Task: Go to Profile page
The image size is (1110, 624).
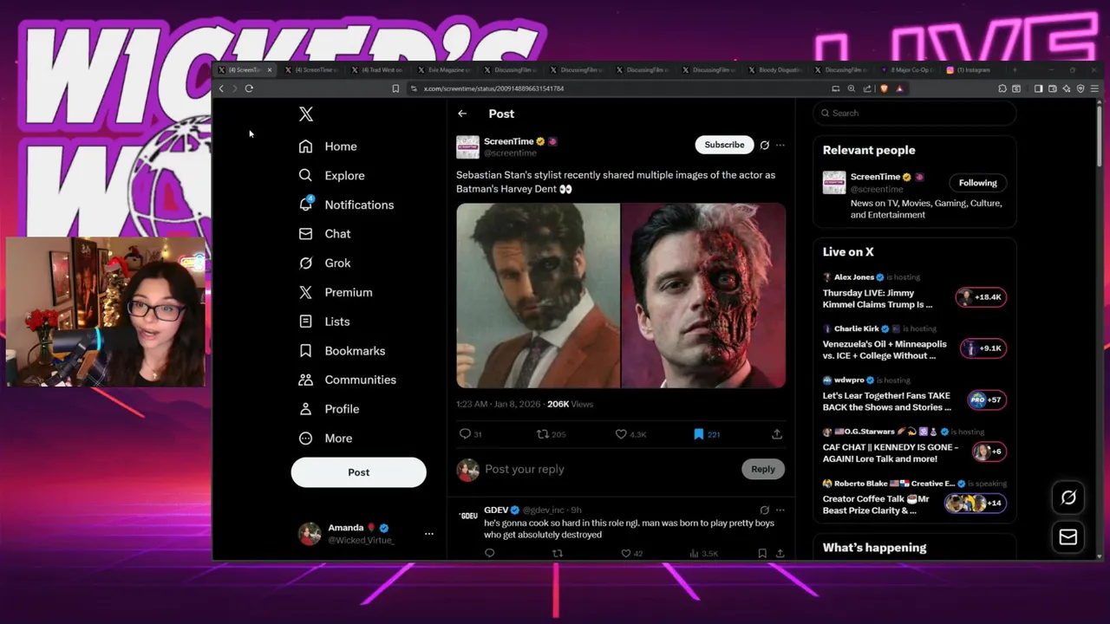Action: 328,409
